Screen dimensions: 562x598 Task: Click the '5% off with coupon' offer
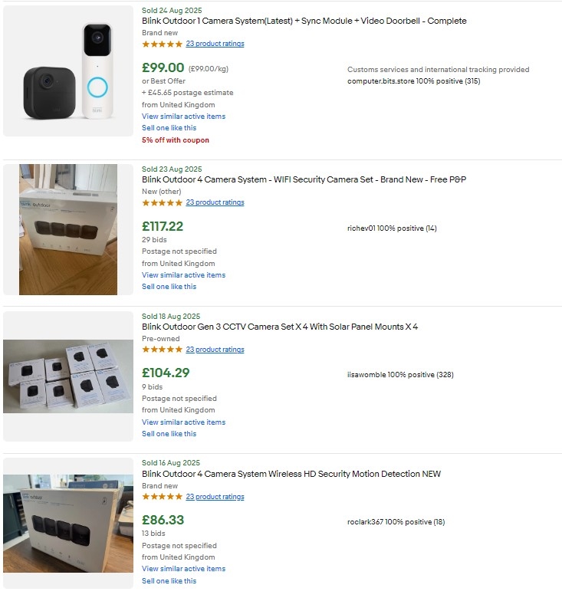(175, 140)
